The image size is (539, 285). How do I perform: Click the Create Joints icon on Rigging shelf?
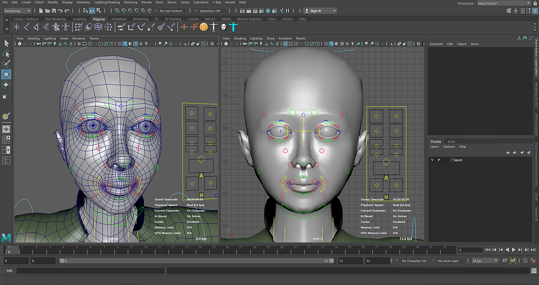click(26, 27)
